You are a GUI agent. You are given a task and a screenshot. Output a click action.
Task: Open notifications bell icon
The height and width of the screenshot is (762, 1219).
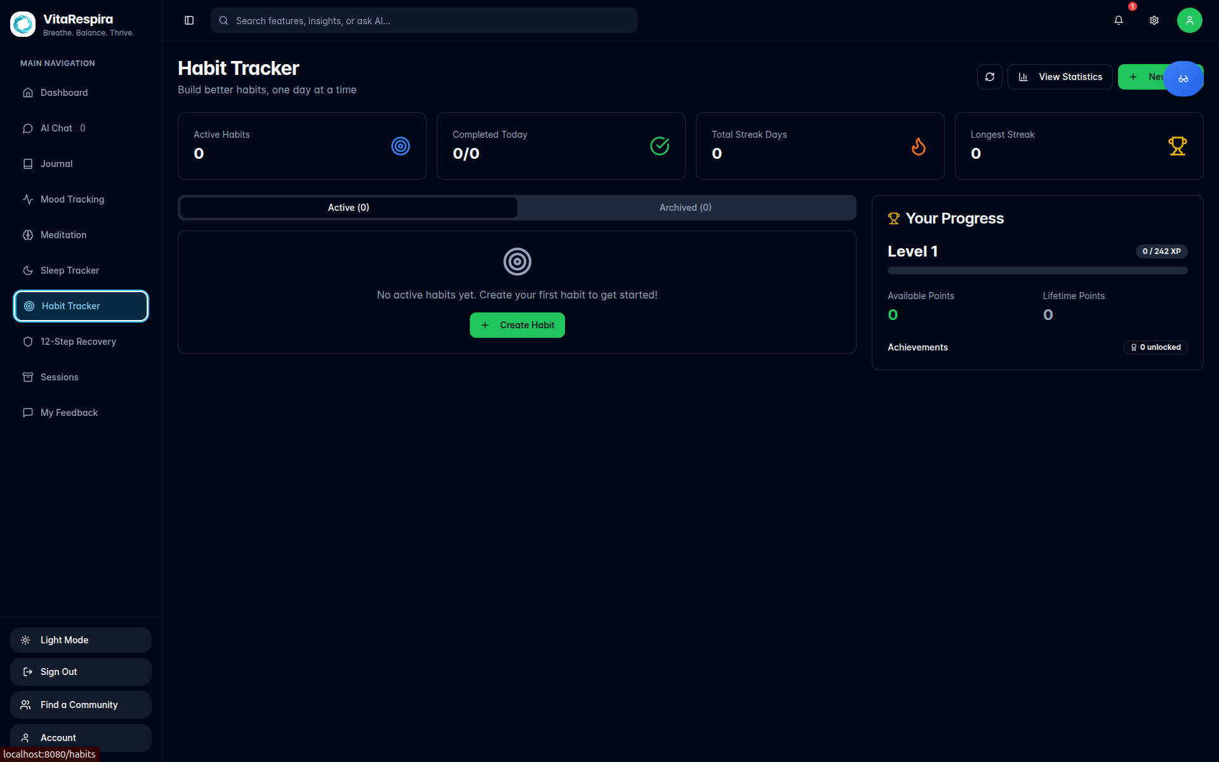(x=1118, y=20)
